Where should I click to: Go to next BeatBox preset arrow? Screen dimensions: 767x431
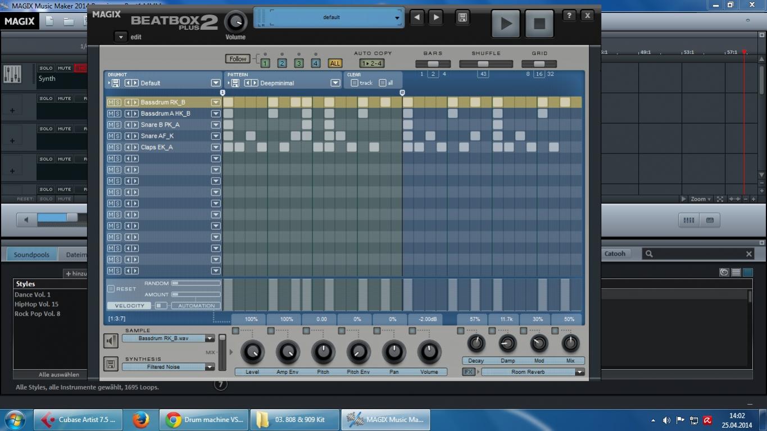(436, 17)
